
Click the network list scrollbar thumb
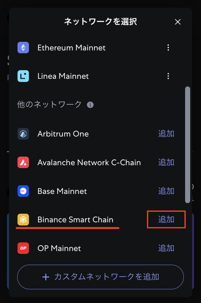point(188,145)
